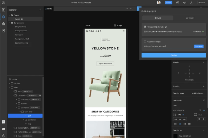Redo the last canvas action
208x138 pixels.
131,9
